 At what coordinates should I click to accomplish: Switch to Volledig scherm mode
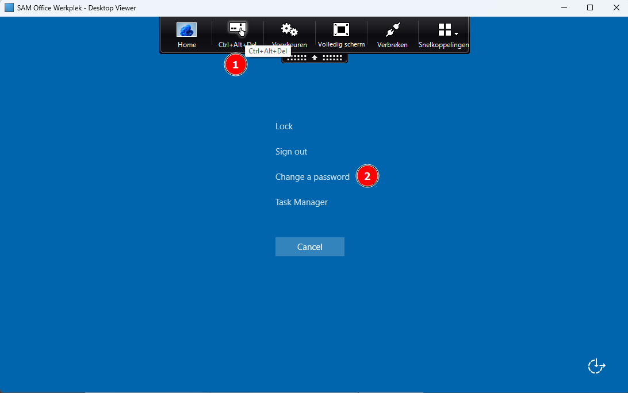coord(341,30)
